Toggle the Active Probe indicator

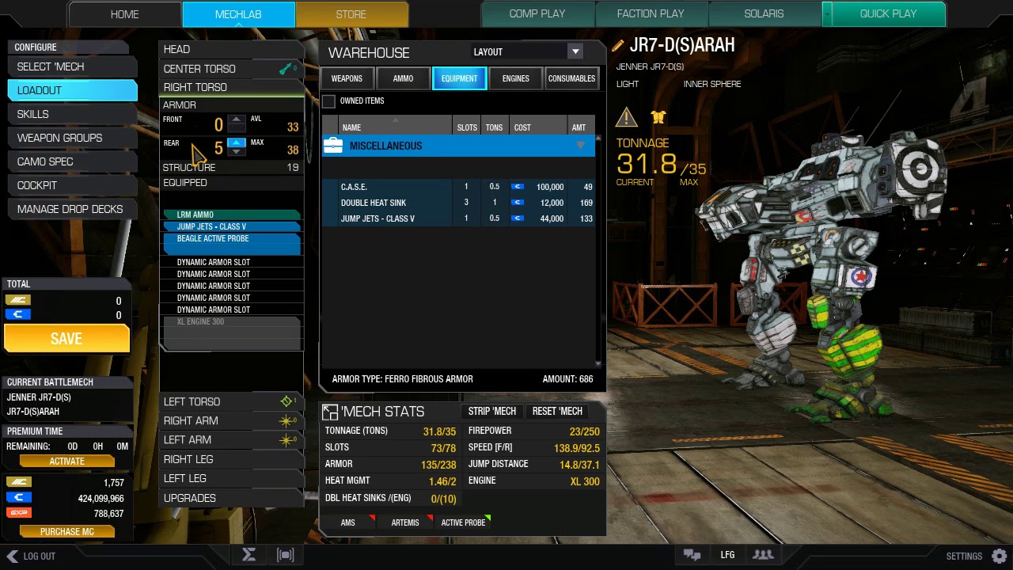[463, 522]
